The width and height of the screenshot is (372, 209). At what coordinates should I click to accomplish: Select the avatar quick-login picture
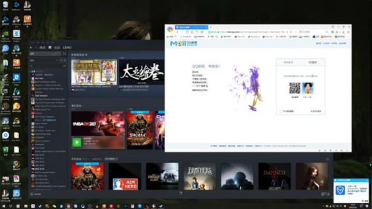click(308, 88)
